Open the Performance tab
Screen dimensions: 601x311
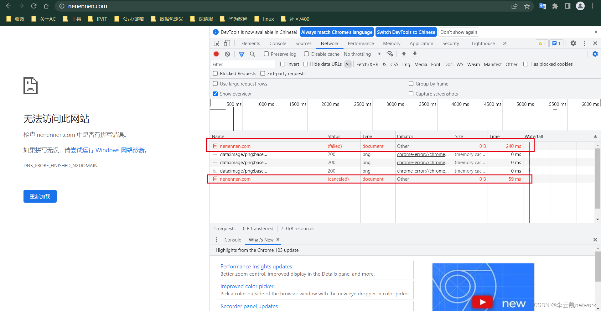(x=361, y=43)
